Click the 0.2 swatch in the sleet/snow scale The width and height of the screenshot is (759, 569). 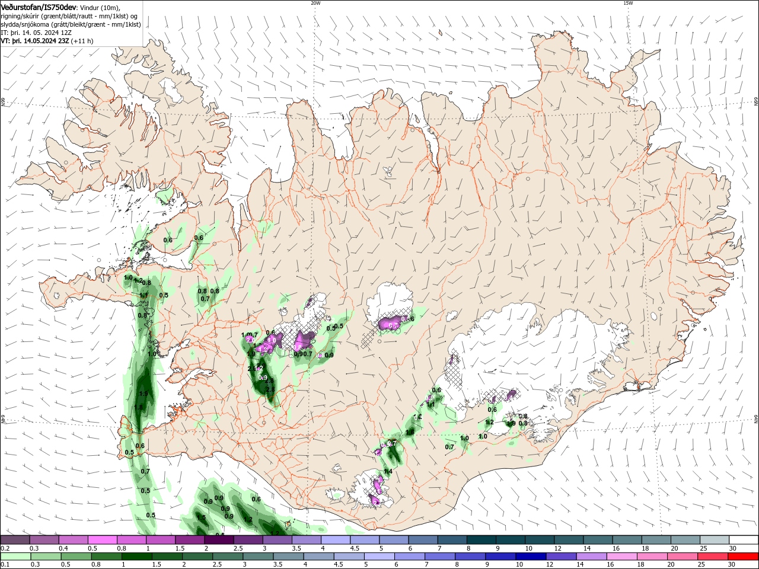click(x=15, y=540)
